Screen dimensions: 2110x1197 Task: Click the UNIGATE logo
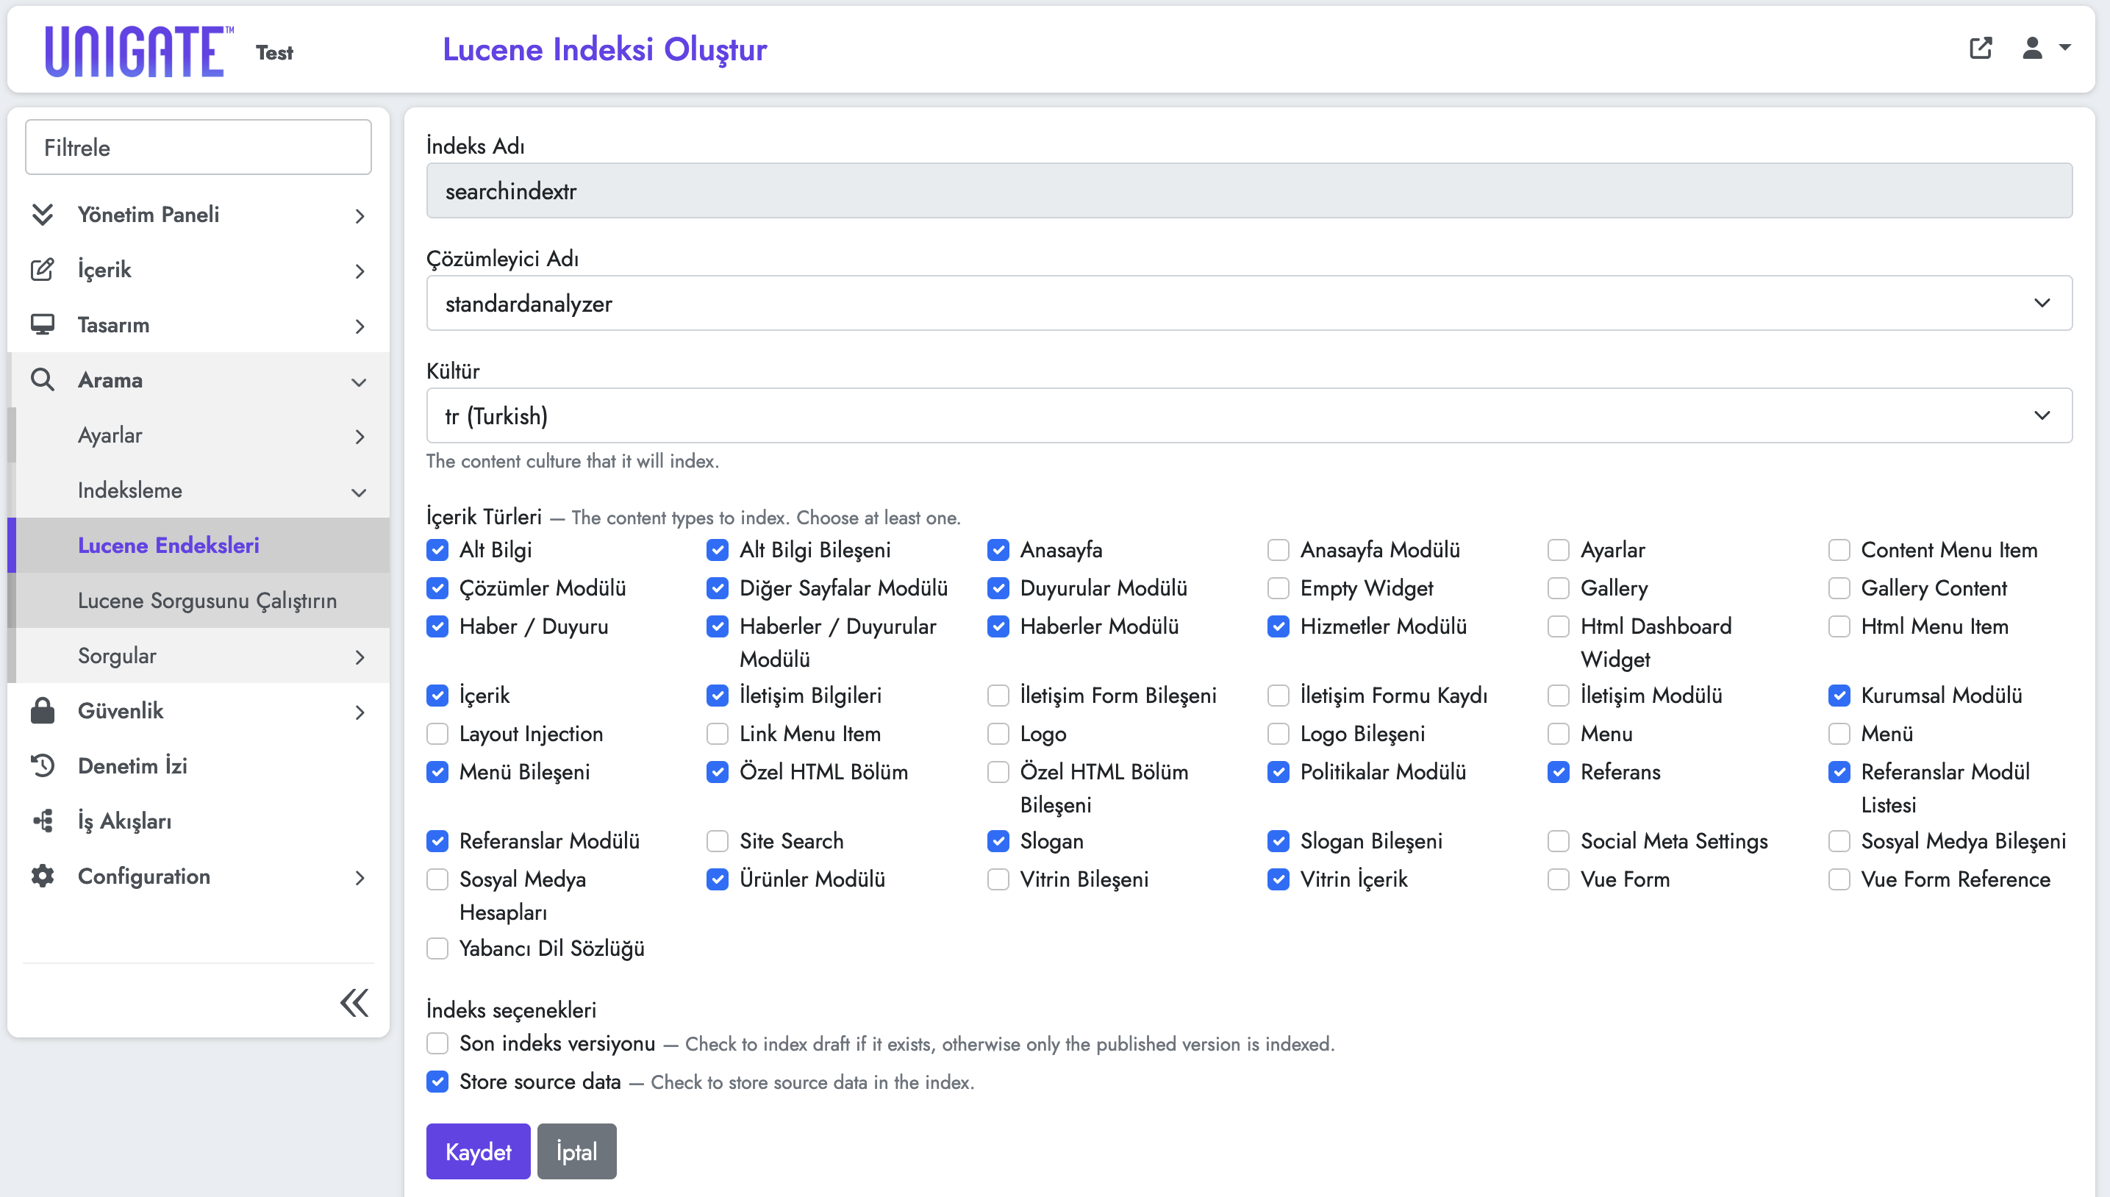point(139,51)
